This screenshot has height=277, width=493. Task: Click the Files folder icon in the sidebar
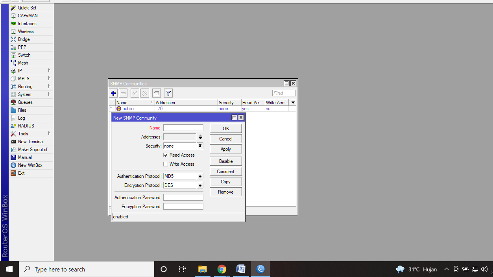[x=14, y=110]
